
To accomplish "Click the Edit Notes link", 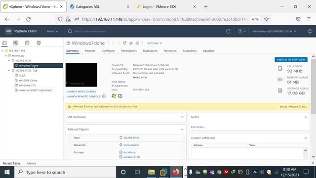I will [x=198, y=127].
